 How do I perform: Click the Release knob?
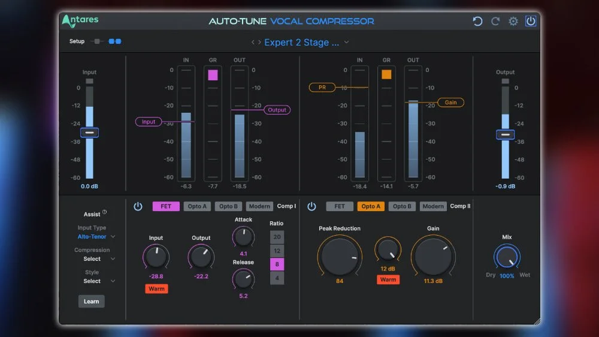243,279
